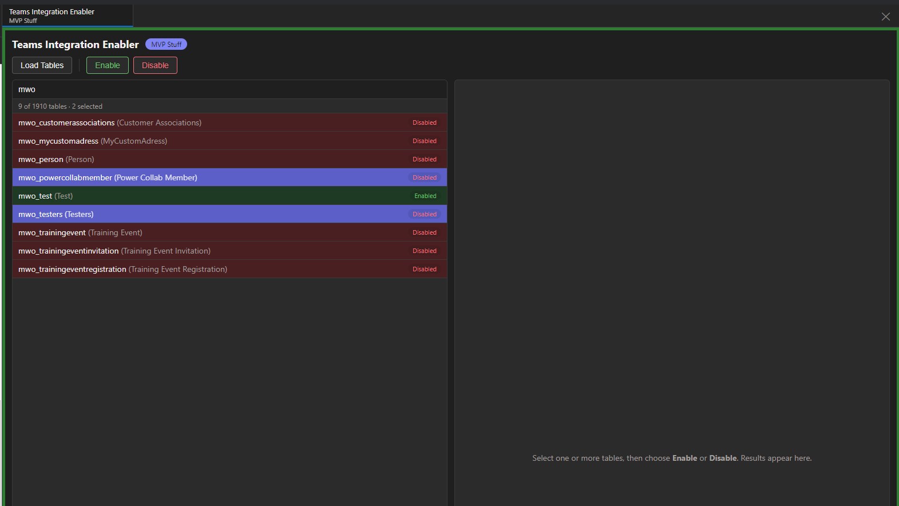899x506 pixels.
Task: Click the Disabled status on mwo_person row
Action: [x=425, y=159]
